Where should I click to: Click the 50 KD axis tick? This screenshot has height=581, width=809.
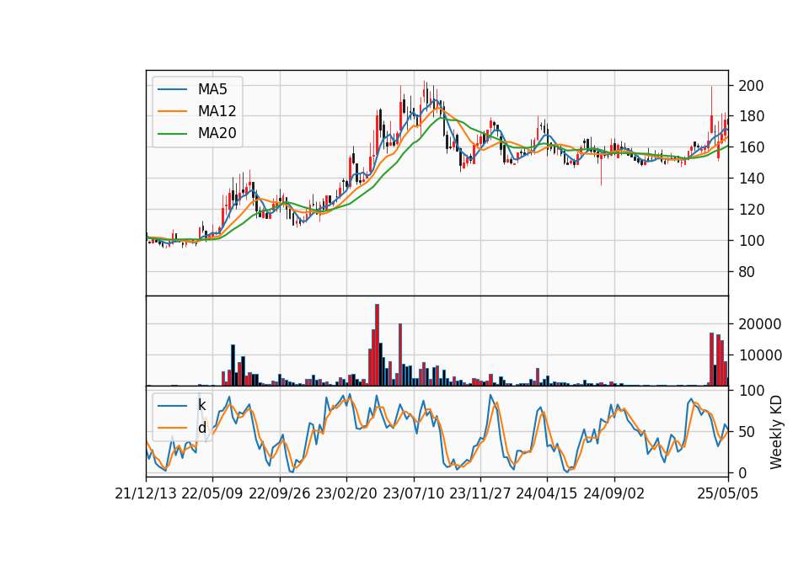[747, 431]
